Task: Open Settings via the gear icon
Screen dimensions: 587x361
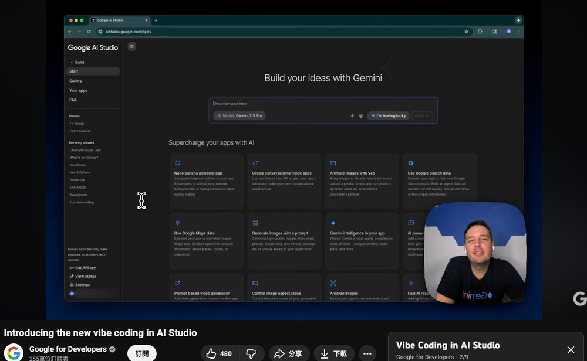Action: [72, 285]
